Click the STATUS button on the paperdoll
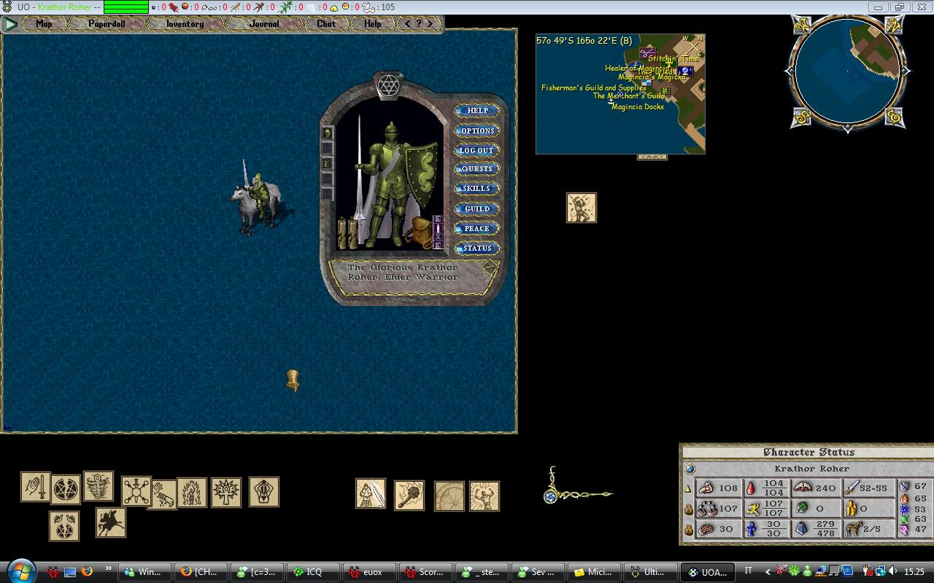This screenshot has height=583, width=934. (477, 248)
